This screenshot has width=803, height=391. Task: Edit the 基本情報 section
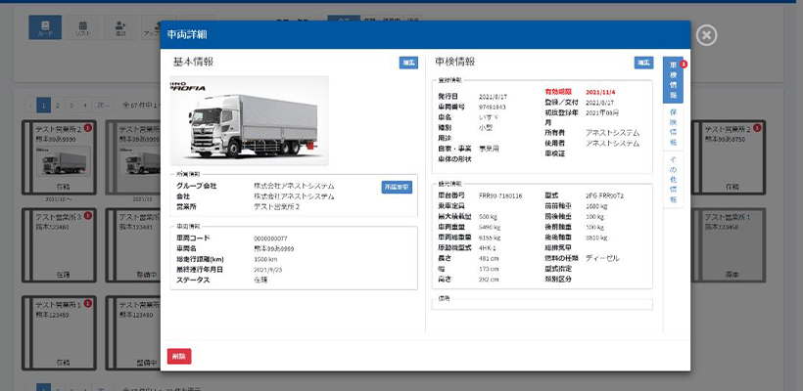point(407,63)
